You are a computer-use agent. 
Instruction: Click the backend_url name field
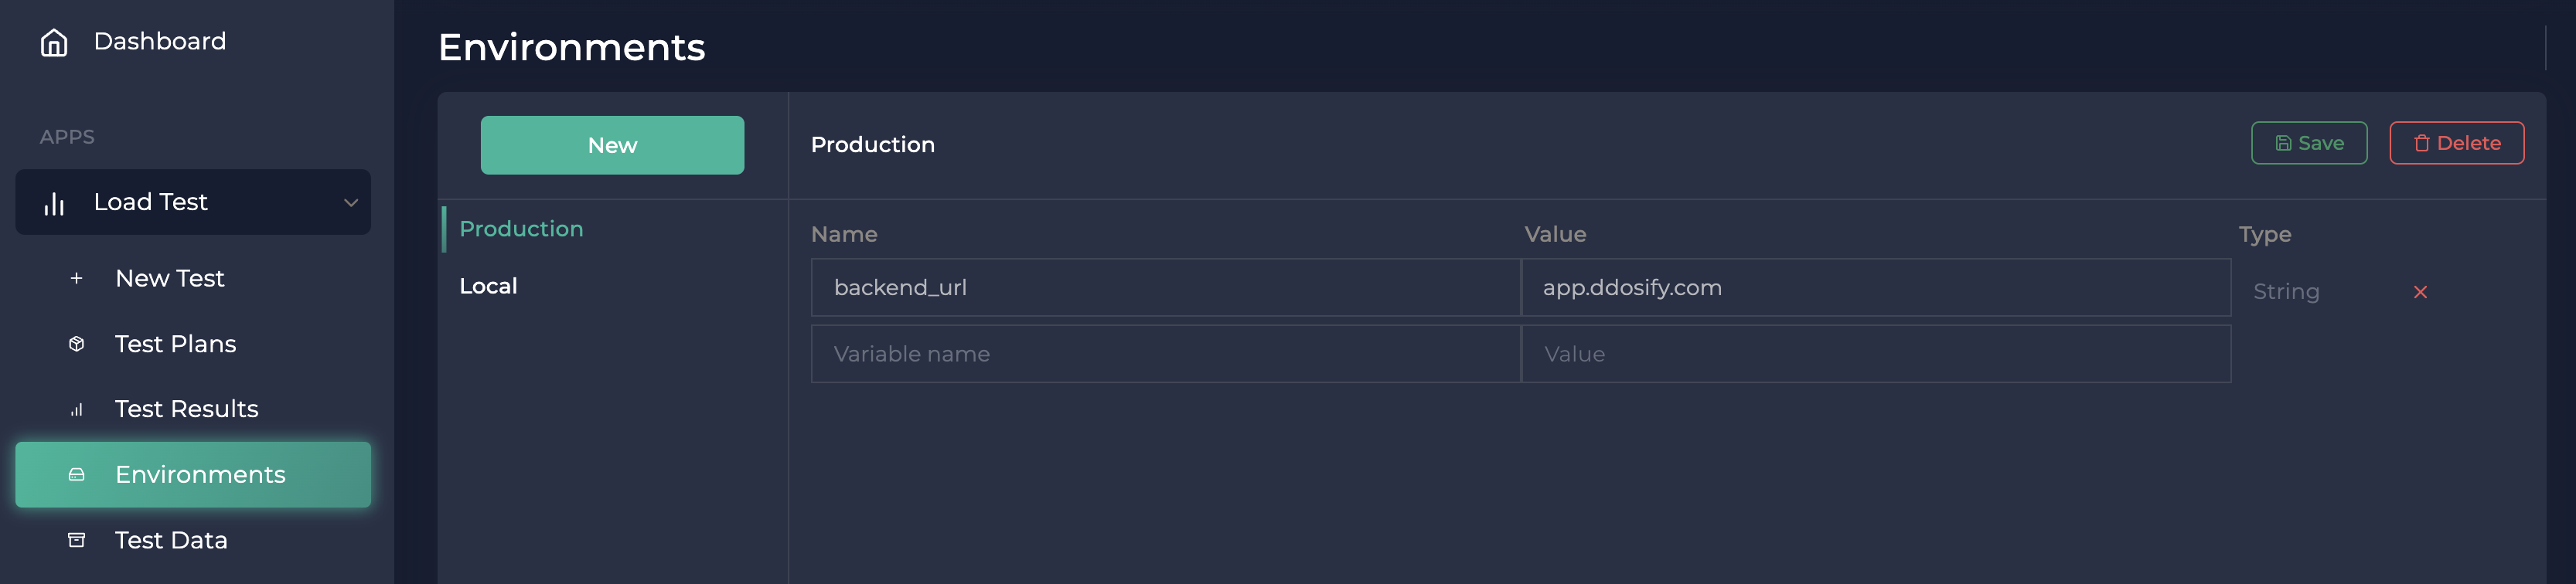pos(1165,287)
